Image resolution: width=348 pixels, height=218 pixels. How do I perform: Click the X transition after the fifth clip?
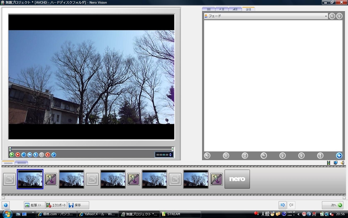click(x=216, y=179)
